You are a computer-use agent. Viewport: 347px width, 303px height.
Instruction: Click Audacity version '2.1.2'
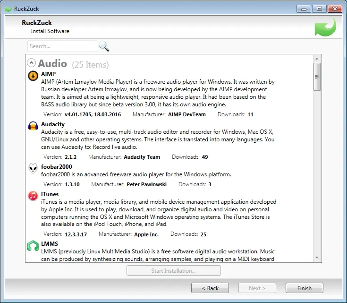[71, 157]
